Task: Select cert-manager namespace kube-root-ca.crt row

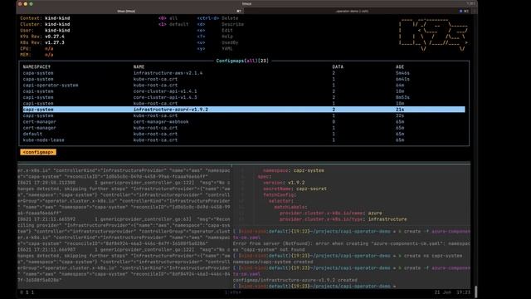Action: 244,128
